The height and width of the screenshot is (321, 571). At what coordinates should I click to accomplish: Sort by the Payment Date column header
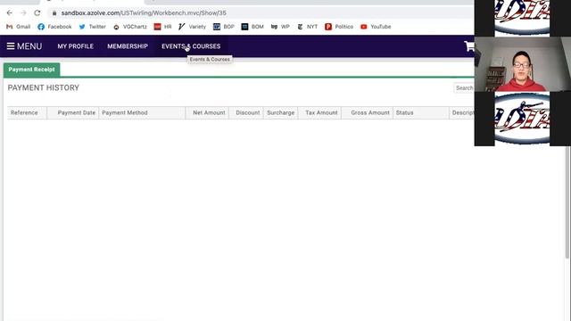(x=73, y=113)
